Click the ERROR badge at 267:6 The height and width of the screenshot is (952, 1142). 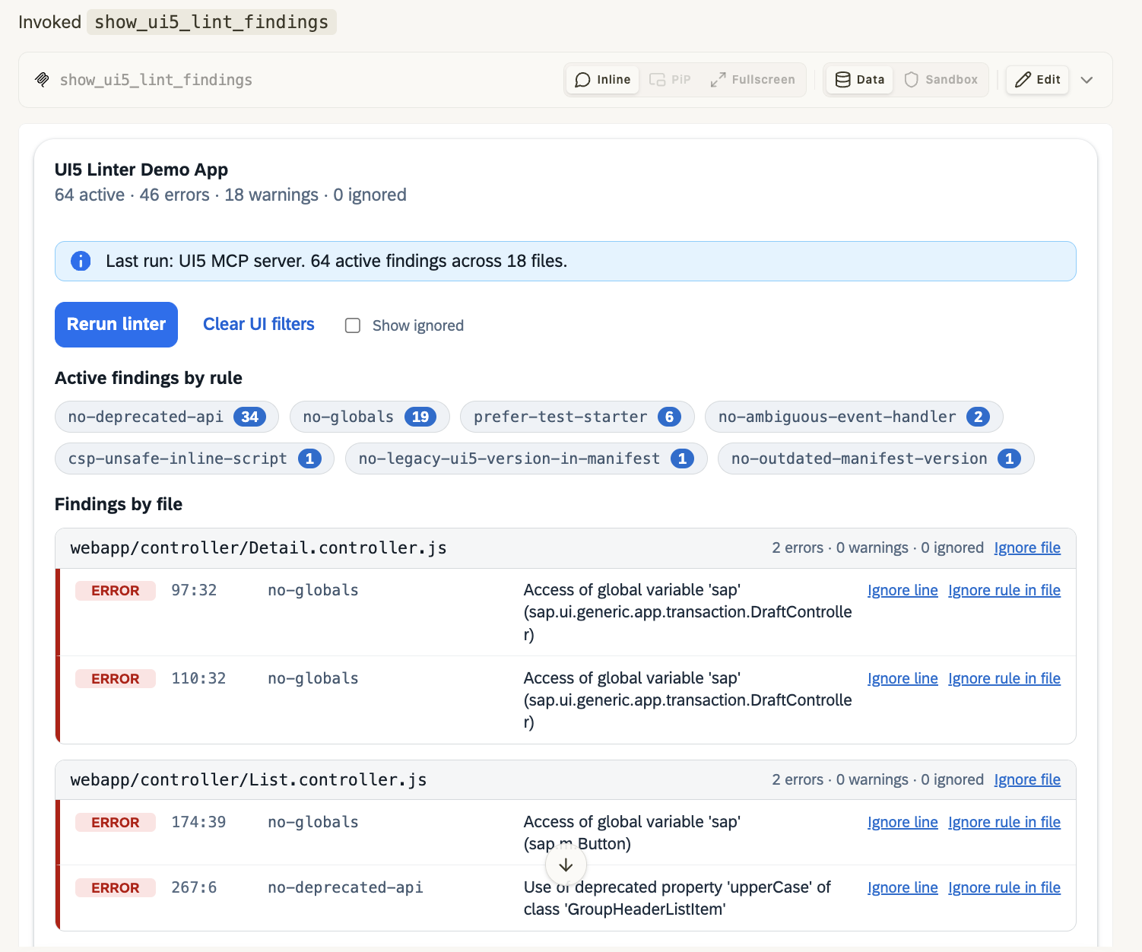tap(116, 888)
